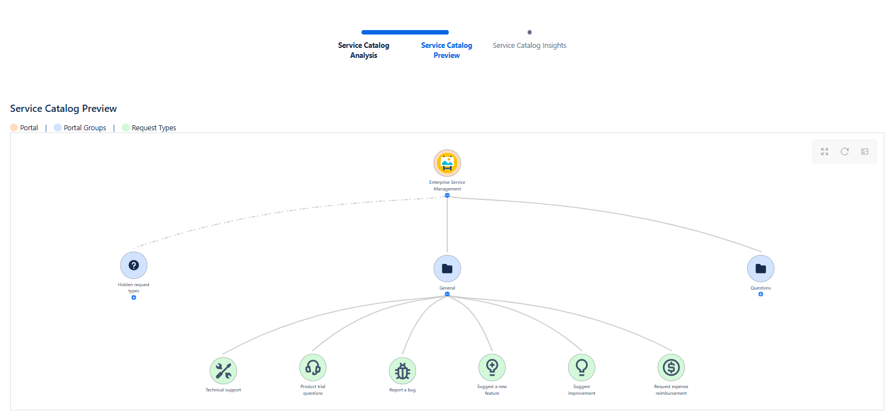This screenshot has height=417, width=891.
Task: Open the Service Catalog Insights step
Action: (529, 46)
